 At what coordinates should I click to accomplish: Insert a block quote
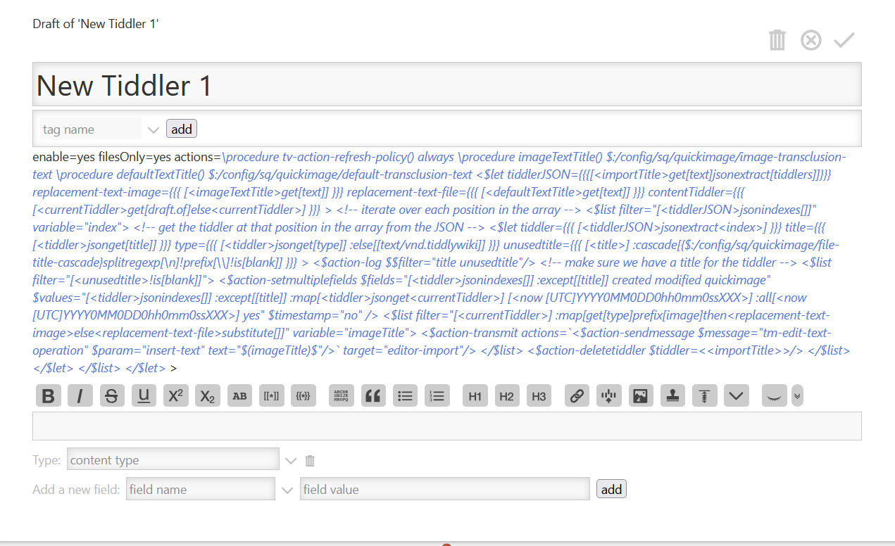pyautogui.click(x=373, y=396)
